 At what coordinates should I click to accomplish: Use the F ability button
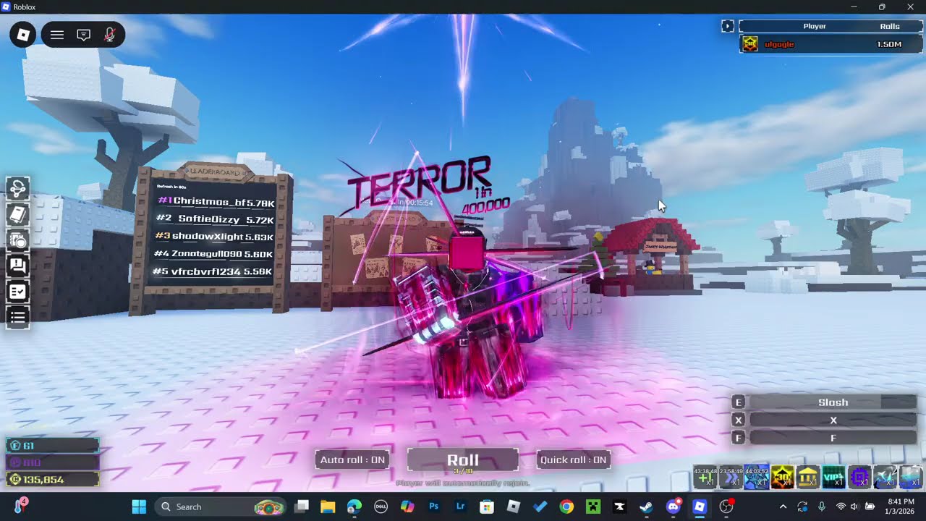[833, 438]
